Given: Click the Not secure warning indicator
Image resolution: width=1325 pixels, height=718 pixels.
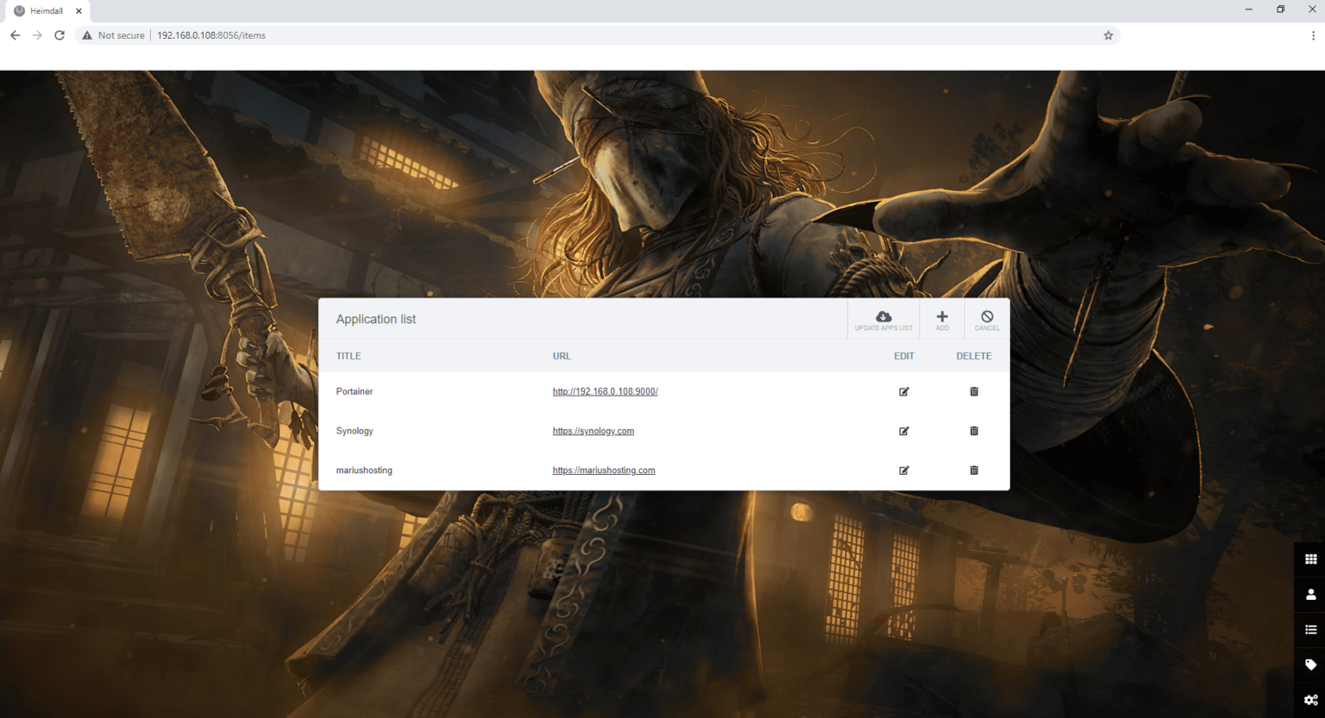Looking at the screenshot, I should coord(113,35).
